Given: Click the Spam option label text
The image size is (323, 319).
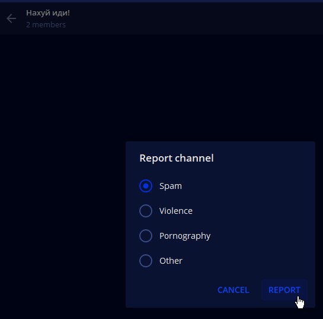Looking at the screenshot, I should pyautogui.click(x=171, y=187).
